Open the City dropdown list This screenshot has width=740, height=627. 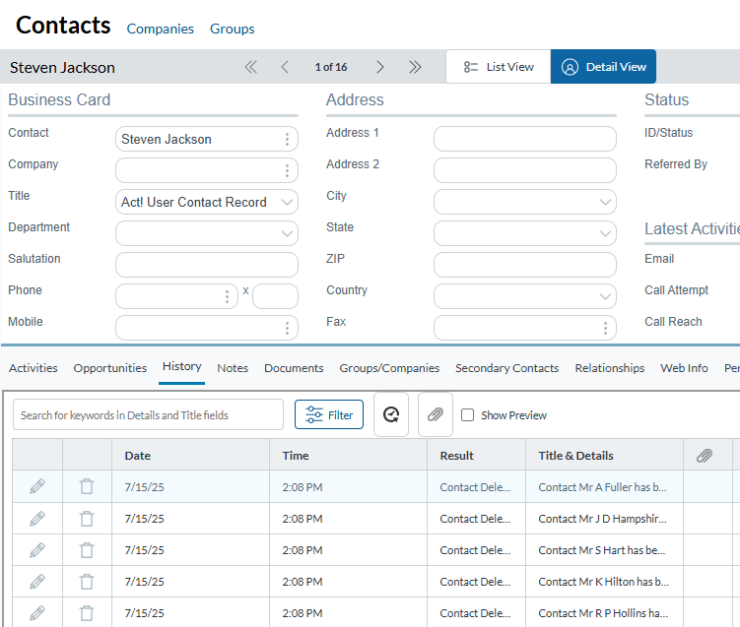[605, 202]
